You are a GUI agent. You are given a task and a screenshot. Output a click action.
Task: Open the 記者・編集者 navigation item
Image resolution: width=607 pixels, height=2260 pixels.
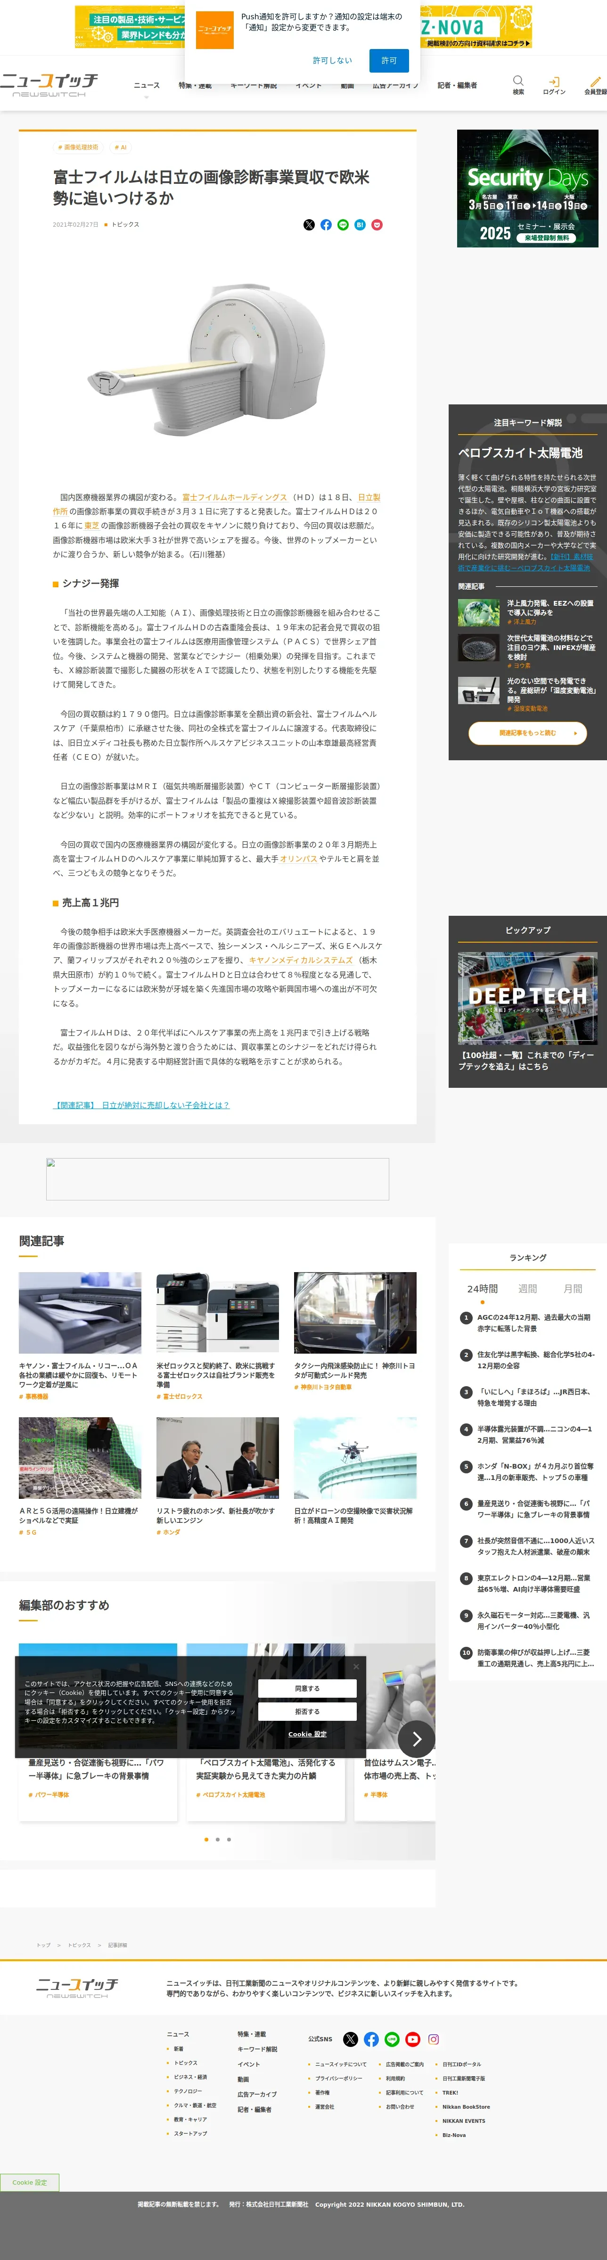[x=457, y=86]
